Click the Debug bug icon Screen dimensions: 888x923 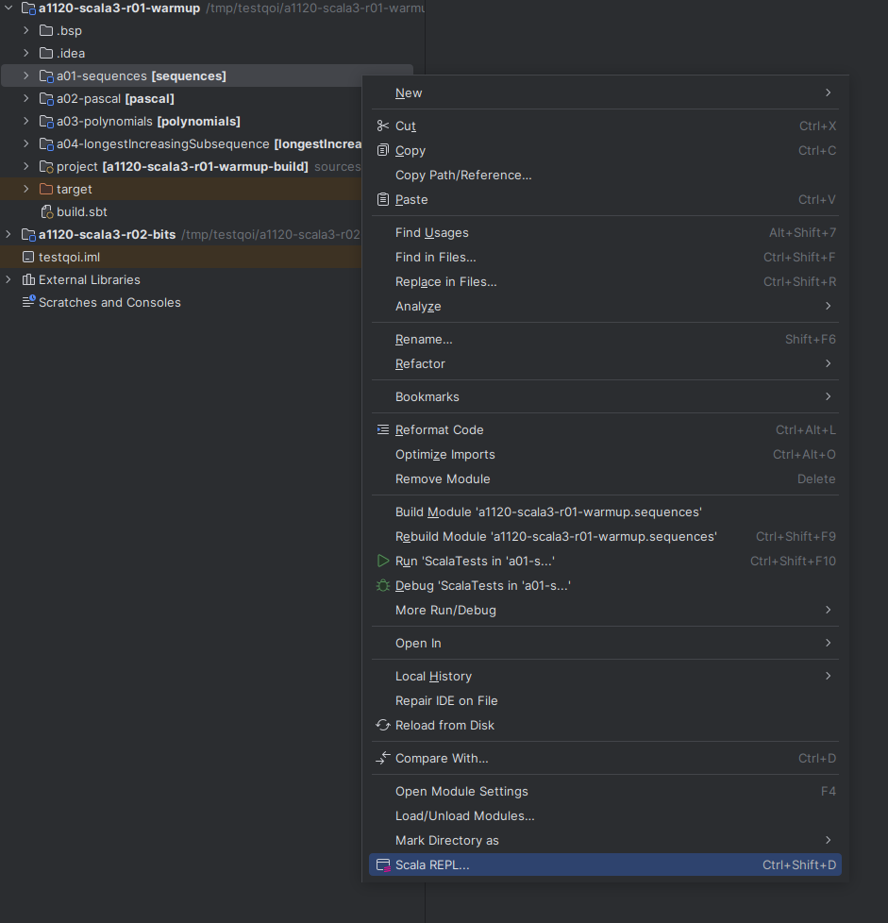383,585
